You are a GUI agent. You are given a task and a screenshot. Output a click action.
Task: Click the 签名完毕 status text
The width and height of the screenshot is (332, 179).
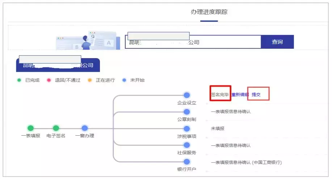220,95
